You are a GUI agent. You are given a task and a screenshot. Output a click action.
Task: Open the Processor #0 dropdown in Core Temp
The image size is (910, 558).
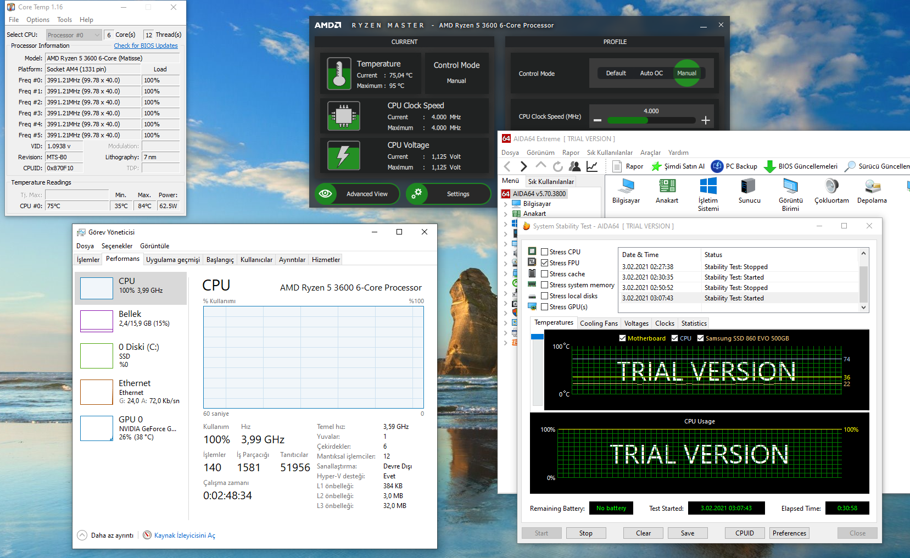coord(74,35)
